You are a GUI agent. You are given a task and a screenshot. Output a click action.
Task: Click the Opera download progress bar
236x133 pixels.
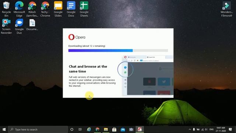[x=118, y=51]
